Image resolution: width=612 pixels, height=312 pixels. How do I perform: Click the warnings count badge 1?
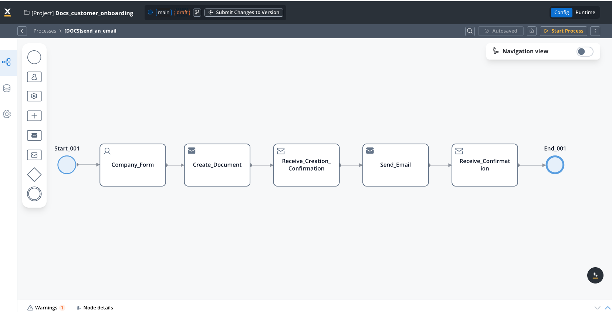pyautogui.click(x=62, y=308)
